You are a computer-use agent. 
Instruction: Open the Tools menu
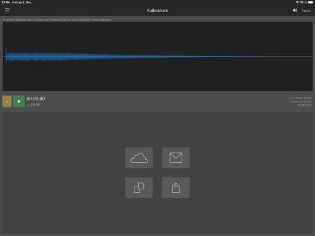pyautogui.click(x=306, y=11)
